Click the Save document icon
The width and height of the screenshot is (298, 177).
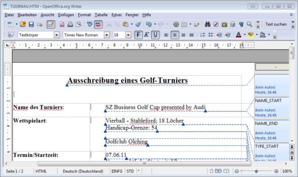tap(31, 24)
